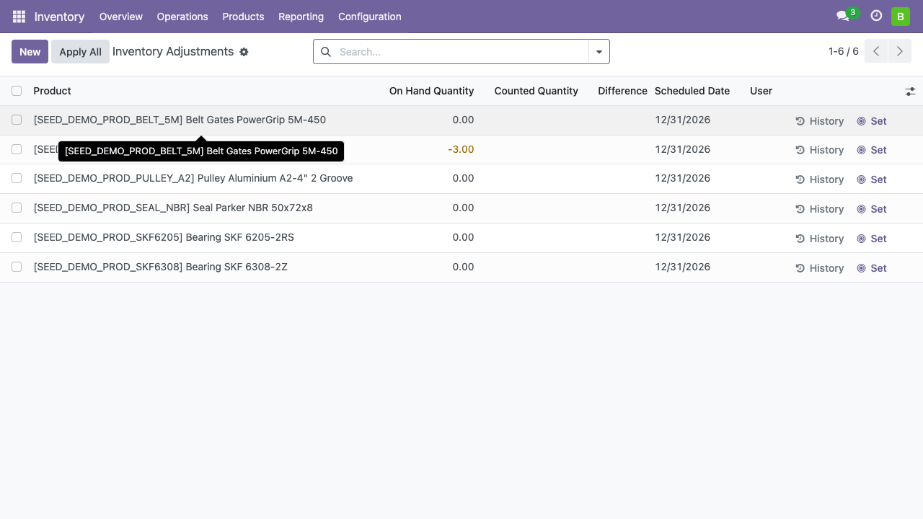
Task: Open the apps grid menu icon
Action: (x=19, y=17)
